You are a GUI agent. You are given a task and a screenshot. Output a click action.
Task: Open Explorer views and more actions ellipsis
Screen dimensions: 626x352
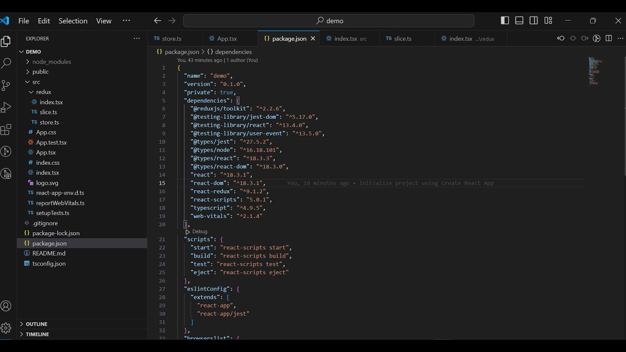point(136,38)
